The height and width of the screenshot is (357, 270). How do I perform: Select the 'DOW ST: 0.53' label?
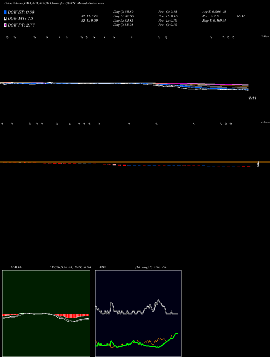click(x=21, y=12)
